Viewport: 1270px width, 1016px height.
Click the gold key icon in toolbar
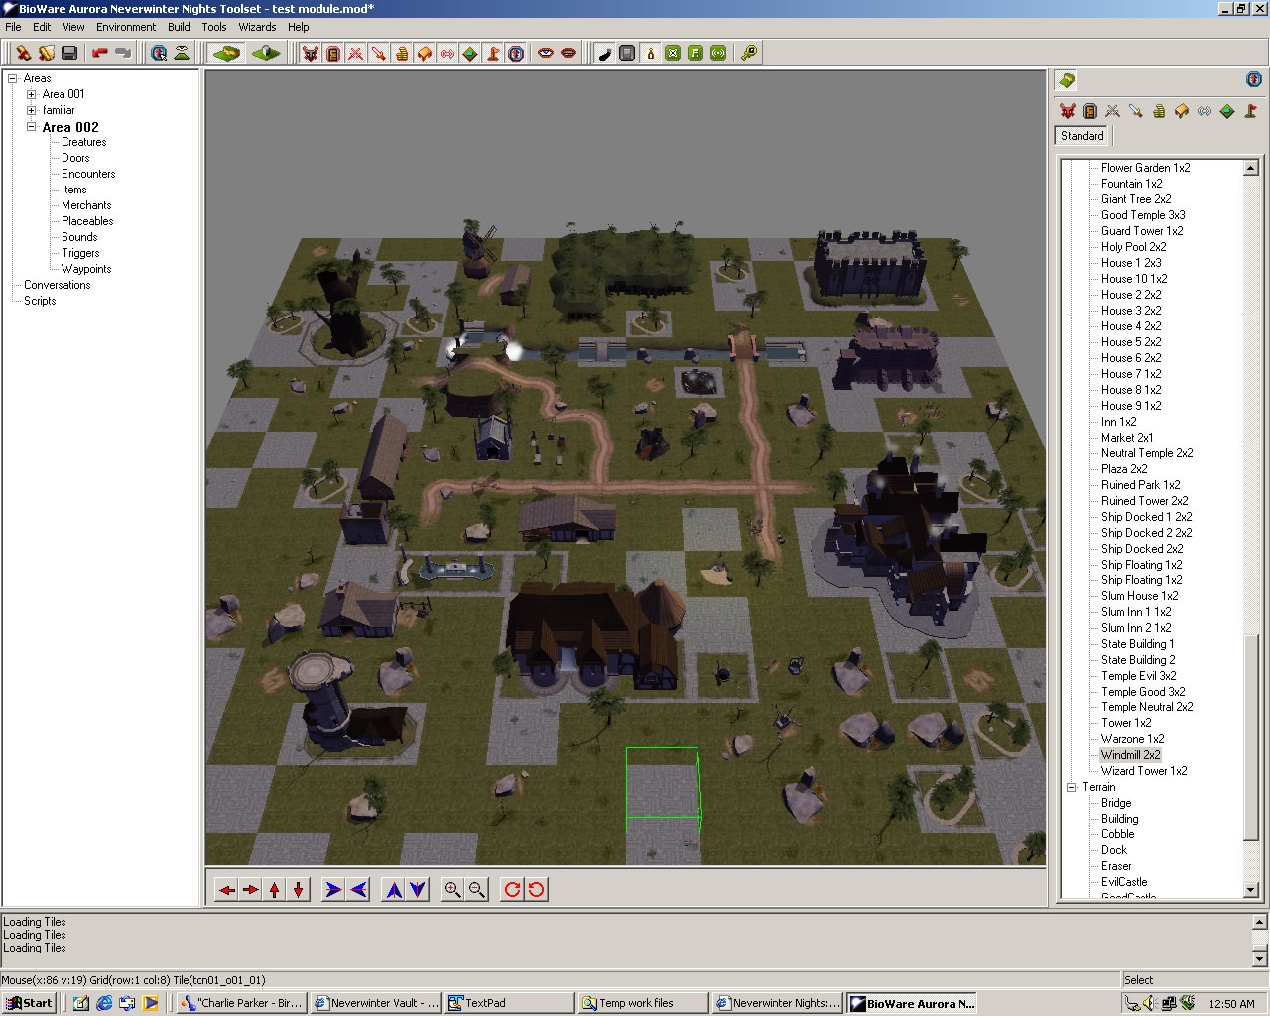pyautogui.click(x=749, y=53)
